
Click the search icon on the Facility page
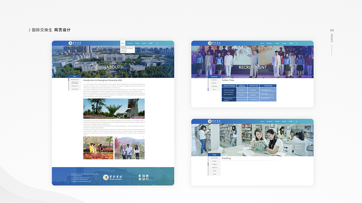296,121
